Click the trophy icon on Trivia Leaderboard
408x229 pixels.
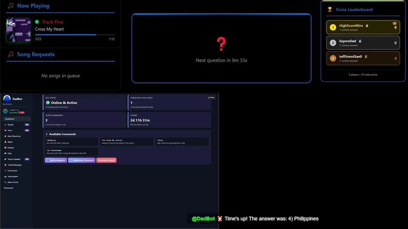[330, 10]
